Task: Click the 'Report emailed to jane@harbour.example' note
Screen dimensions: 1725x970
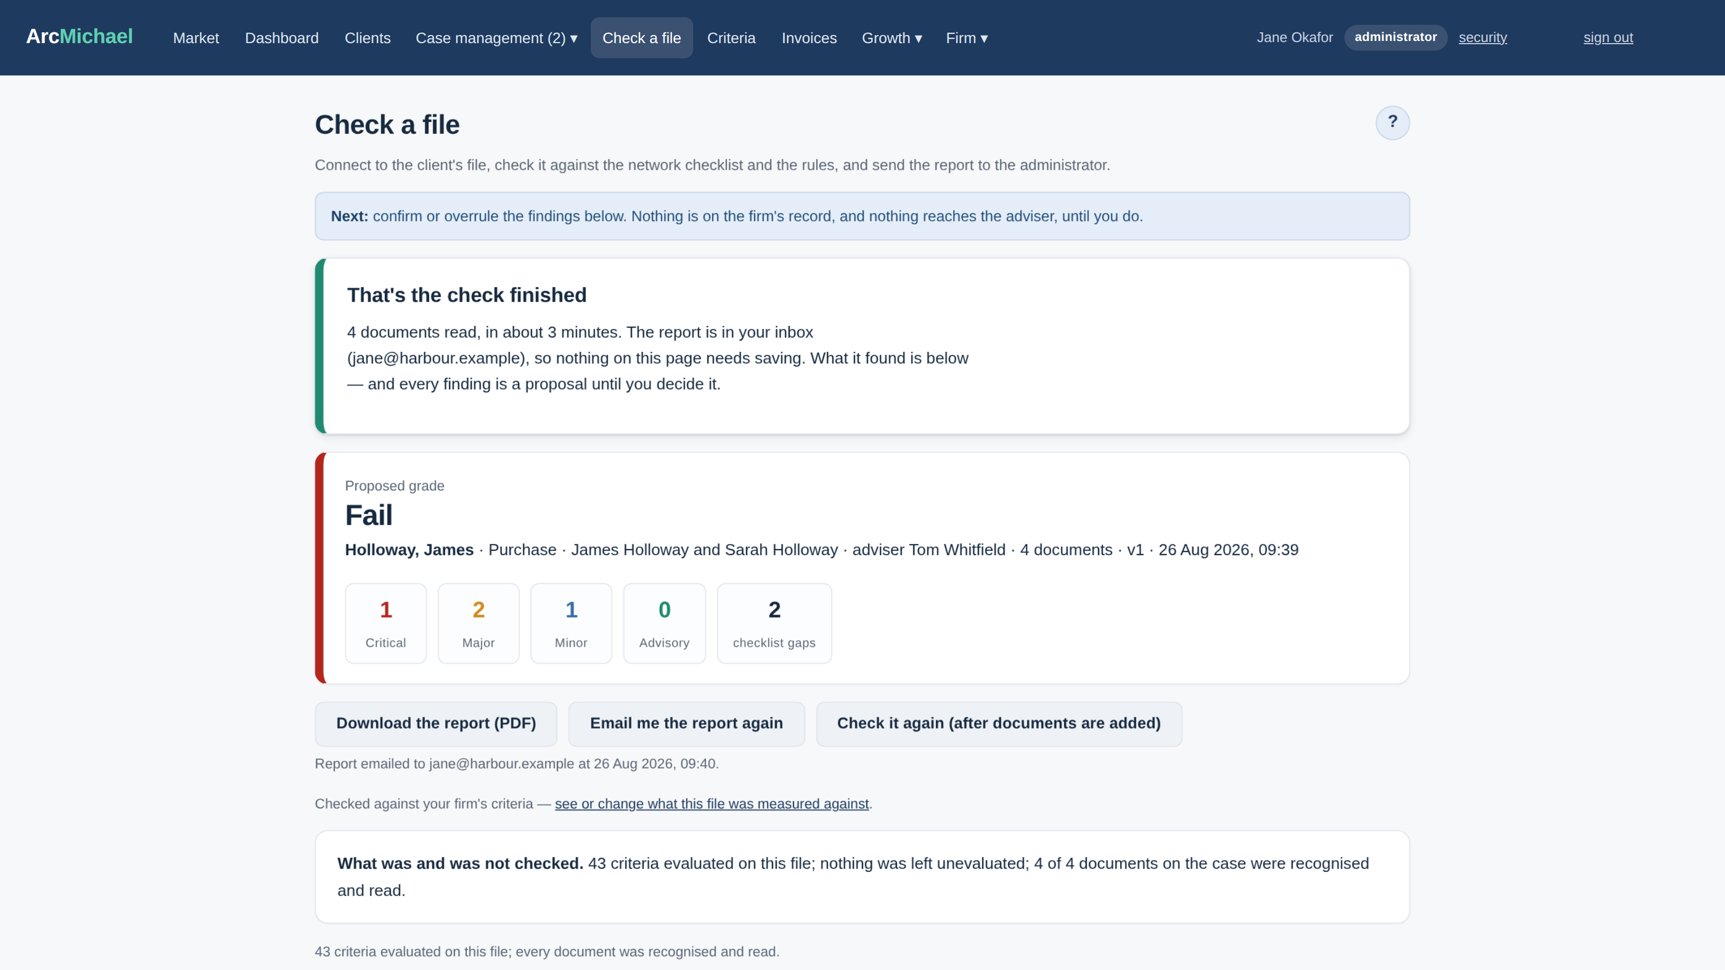Action: pos(516,764)
